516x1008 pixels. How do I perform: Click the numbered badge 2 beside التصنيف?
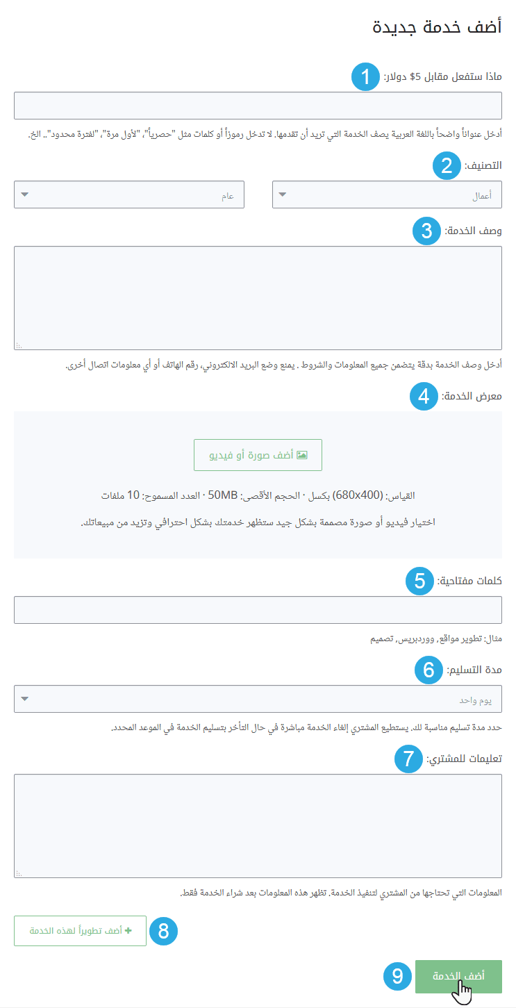click(x=446, y=165)
